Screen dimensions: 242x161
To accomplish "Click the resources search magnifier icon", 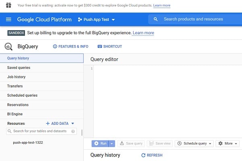I will tap(9, 131).
